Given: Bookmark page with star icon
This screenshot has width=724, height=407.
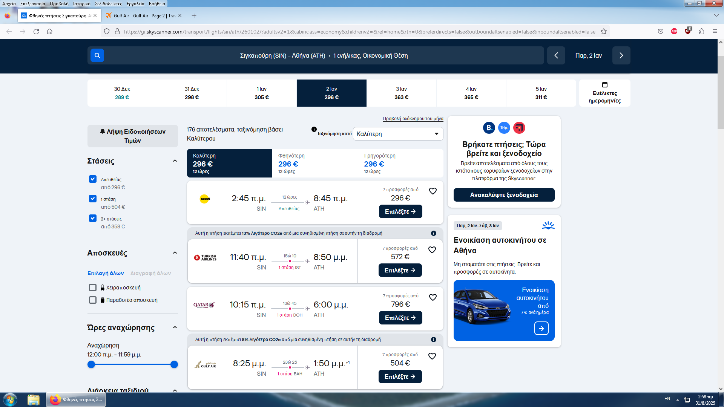Looking at the screenshot, I should (604, 32).
